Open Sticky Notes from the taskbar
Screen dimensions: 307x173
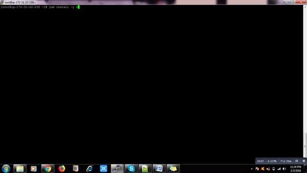(173, 169)
